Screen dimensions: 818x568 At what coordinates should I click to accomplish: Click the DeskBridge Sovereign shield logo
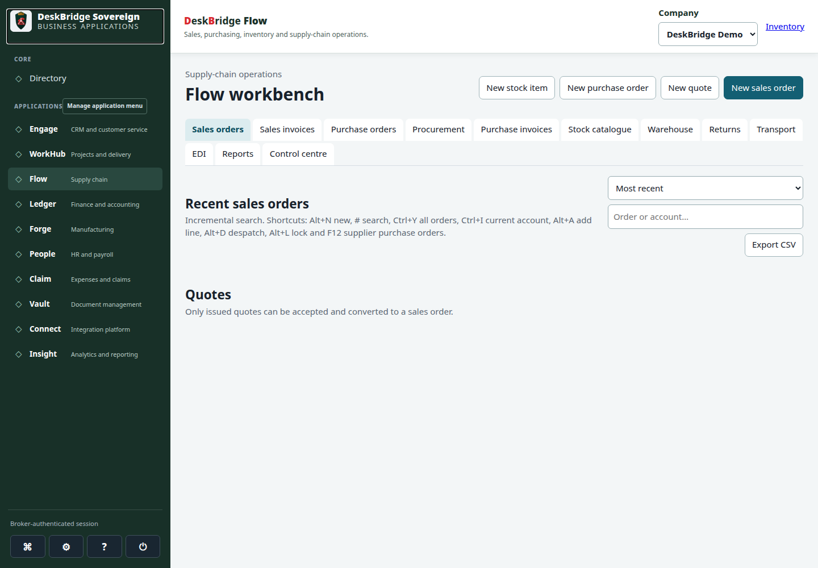coord(21,21)
